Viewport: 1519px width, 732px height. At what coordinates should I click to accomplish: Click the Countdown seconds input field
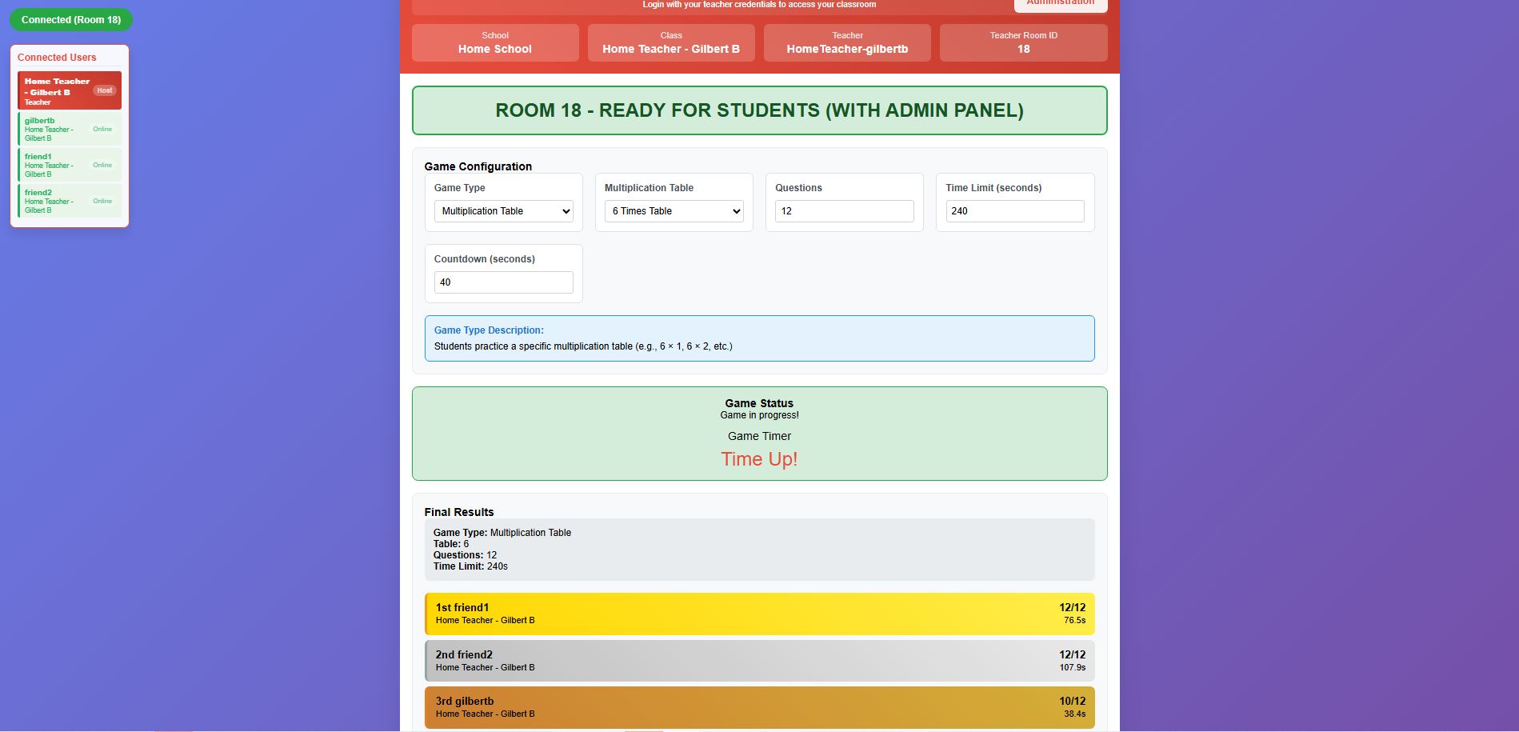tap(503, 282)
